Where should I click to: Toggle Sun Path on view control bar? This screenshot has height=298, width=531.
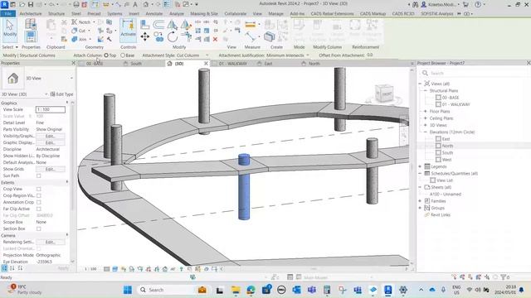[x=124, y=269]
